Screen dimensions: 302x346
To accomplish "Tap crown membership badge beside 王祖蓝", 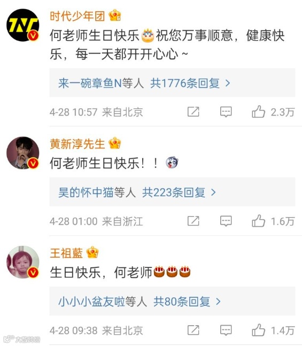I will coord(92,252).
